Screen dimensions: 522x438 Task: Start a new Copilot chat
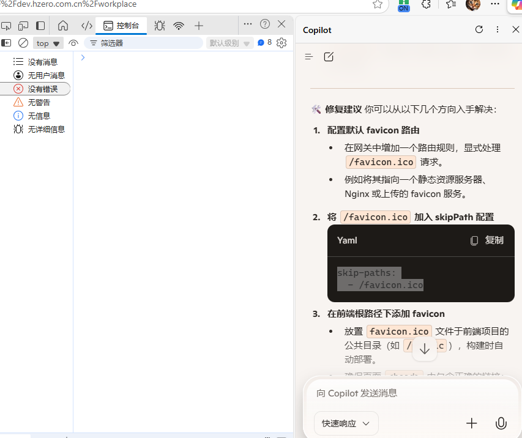click(329, 57)
